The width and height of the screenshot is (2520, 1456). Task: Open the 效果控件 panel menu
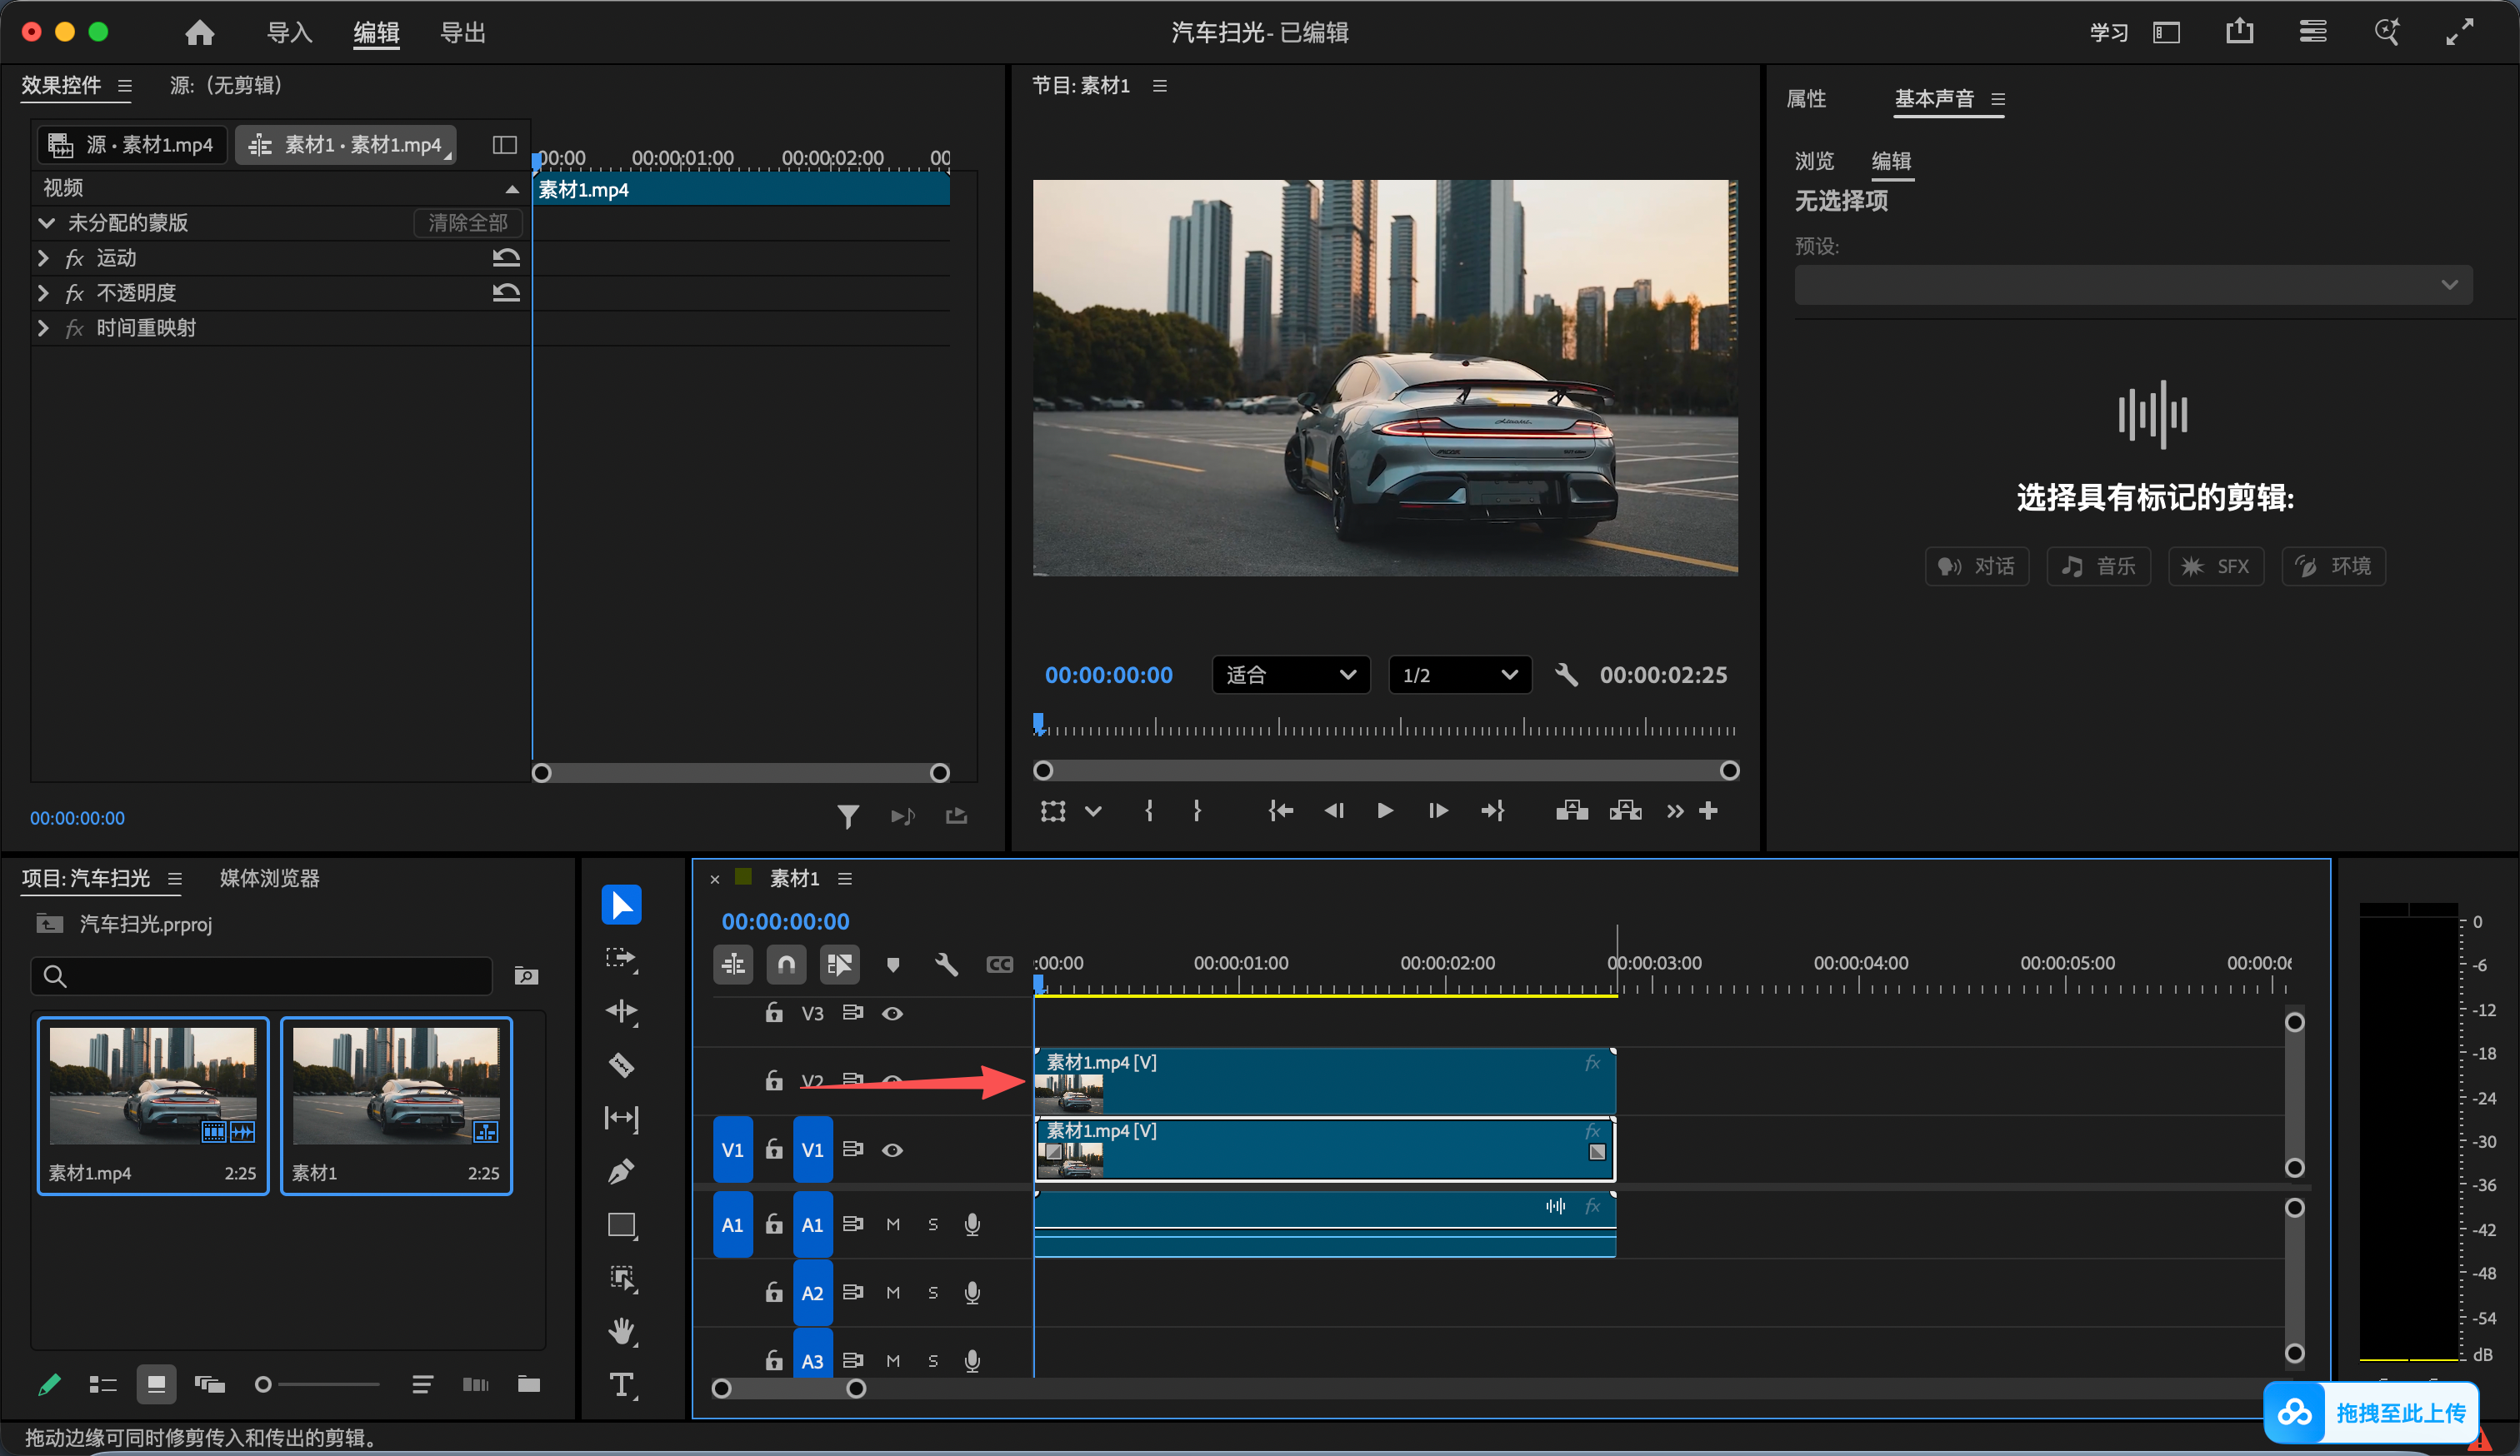(x=125, y=86)
